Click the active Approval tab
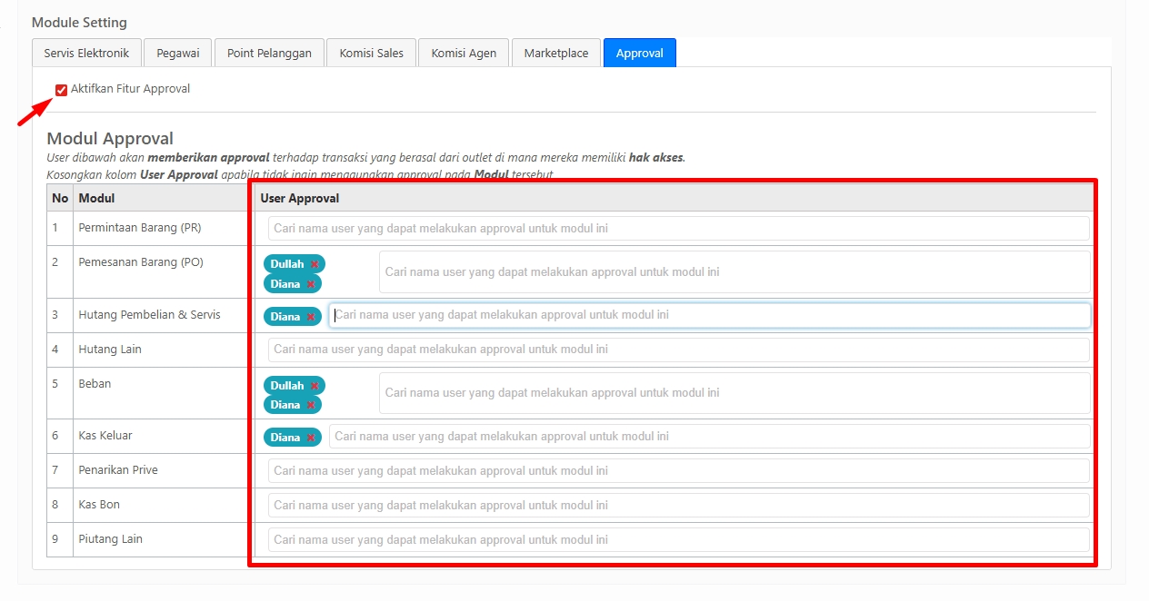Screen dimensions: 1149x601 tap(639, 53)
